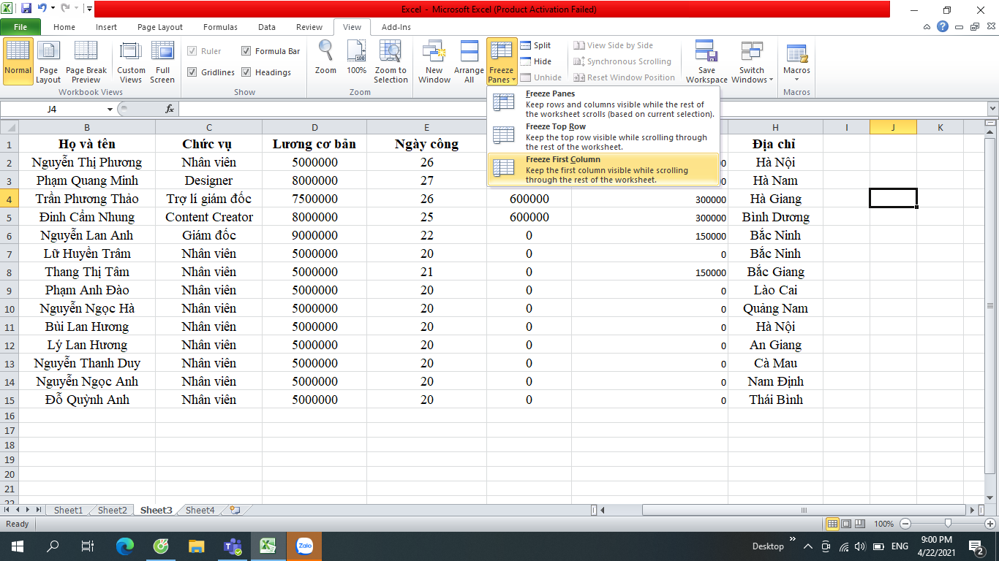The height and width of the screenshot is (561, 999).
Task: Switch to the Sheet4 tab
Action: tap(200, 510)
